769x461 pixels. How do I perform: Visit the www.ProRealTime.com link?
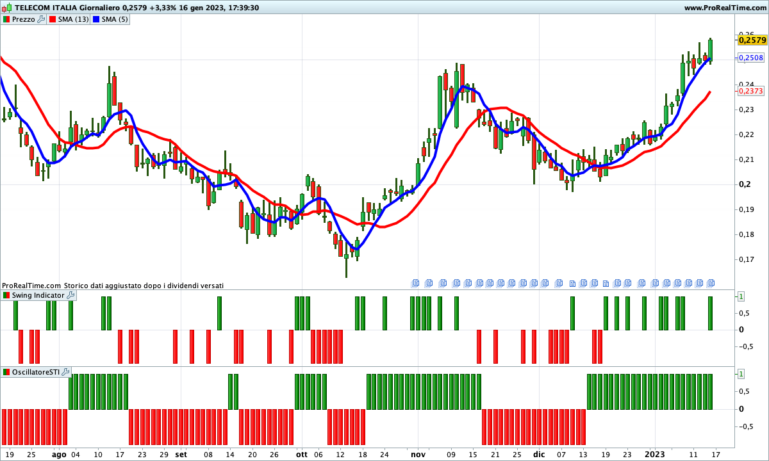coord(725,8)
